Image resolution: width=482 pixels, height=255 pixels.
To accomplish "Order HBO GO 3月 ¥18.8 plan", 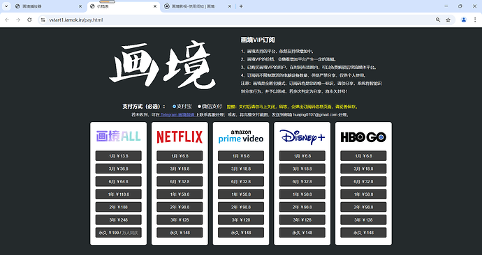I will point(363,169).
